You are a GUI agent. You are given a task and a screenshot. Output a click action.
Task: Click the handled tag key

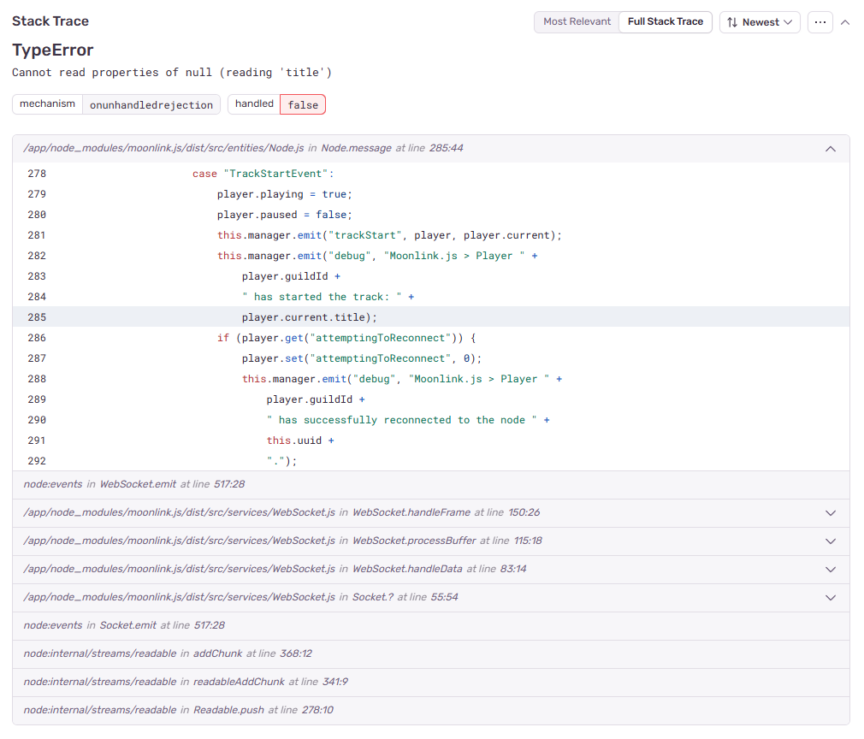pyautogui.click(x=254, y=104)
